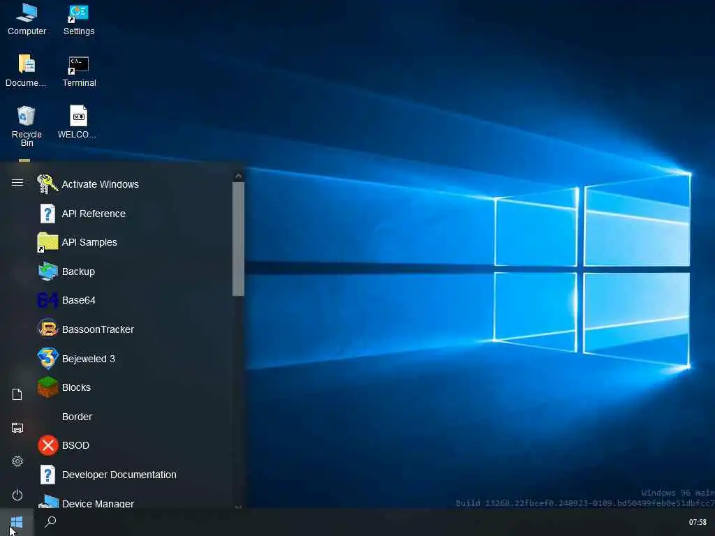Image resolution: width=715 pixels, height=536 pixels.
Task: Launch the BSOD red X icon
Action: coord(47,445)
